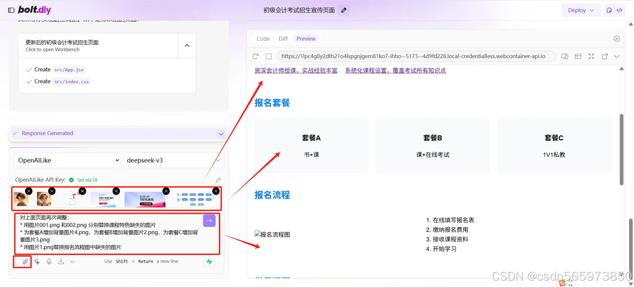The height and width of the screenshot is (288, 634).
Task: Attach a file with the paperclip icon
Action: point(25,261)
